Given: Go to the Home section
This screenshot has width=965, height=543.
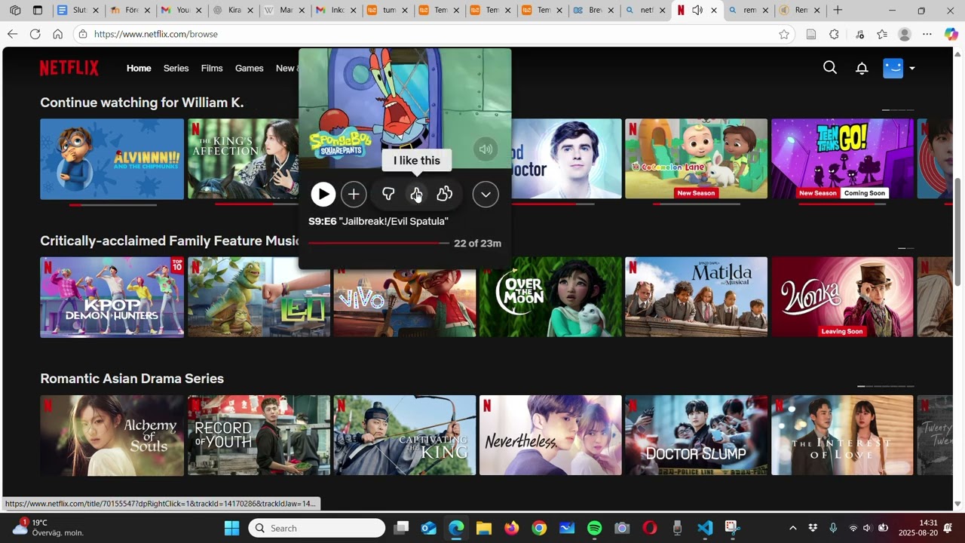Looking at the screenshot, I should 139,68.
